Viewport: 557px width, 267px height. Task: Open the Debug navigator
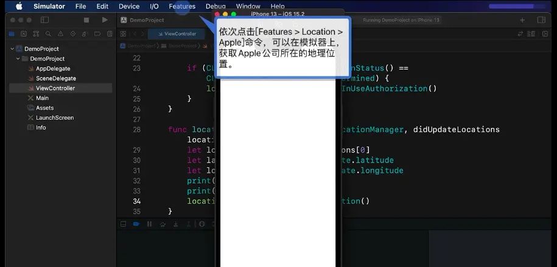coord(85,34)
